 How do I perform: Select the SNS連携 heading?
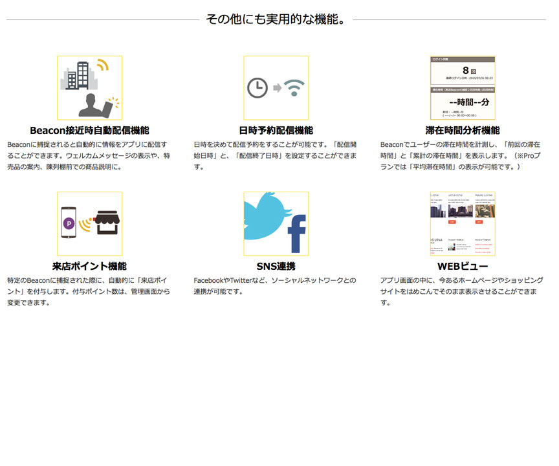[x=276, y=266]
